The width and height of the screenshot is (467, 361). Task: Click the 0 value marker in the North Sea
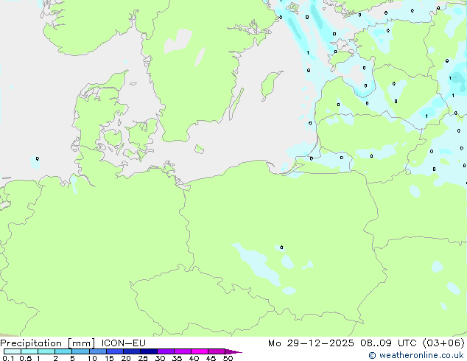point(38,158)
